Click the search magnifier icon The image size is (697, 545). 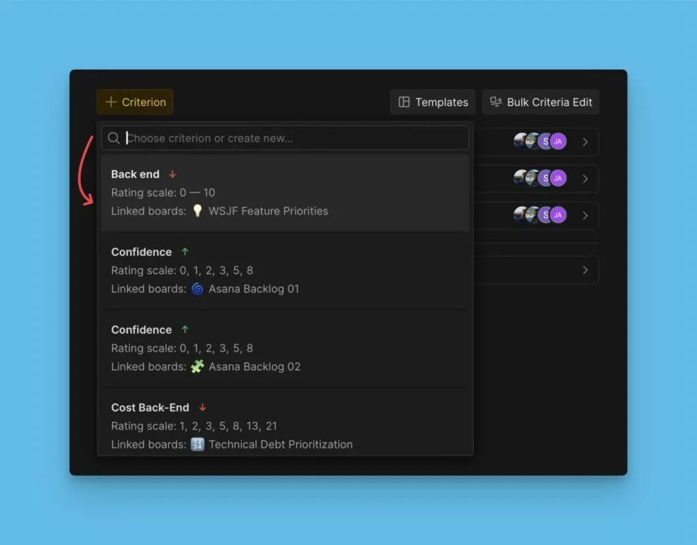coord(114,138)
